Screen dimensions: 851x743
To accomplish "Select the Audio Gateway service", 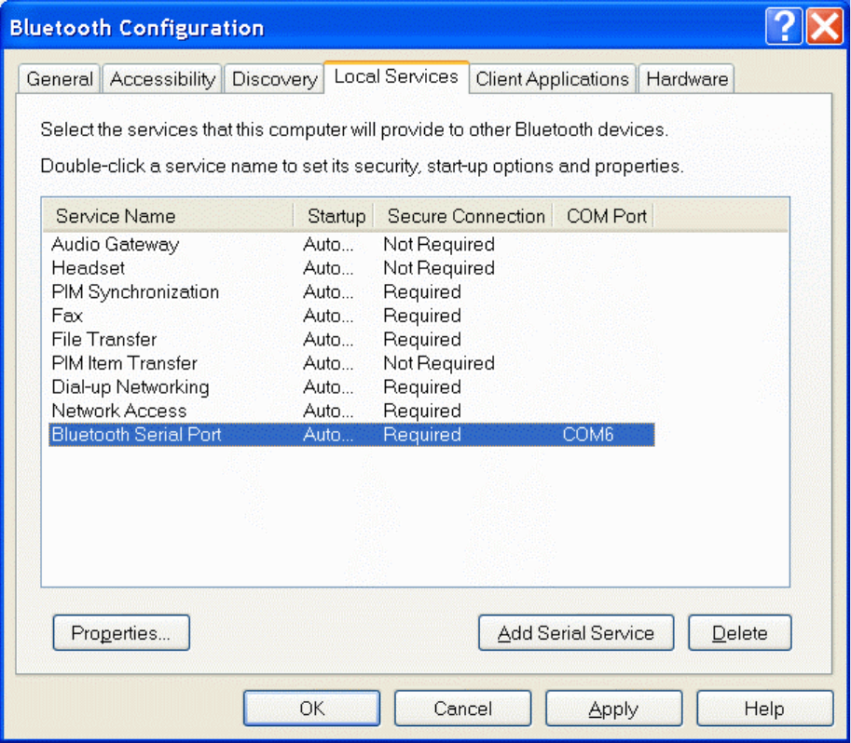I will pyautogui.click(x=351, y=245).
